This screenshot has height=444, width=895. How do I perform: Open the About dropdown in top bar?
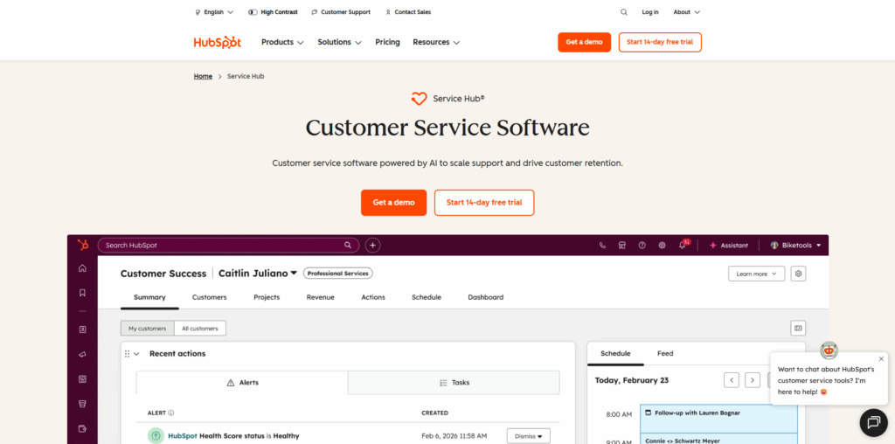coord(687,12)
